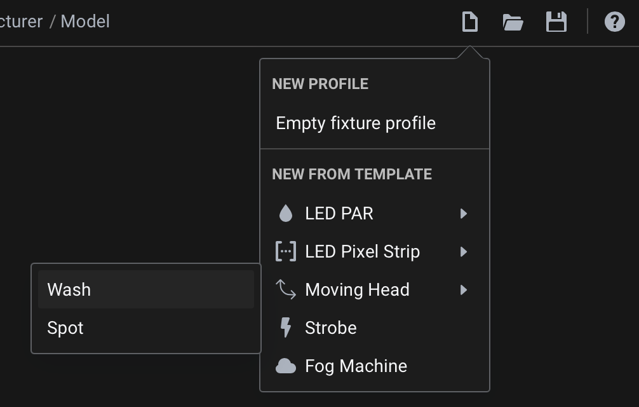Click the Model breadcrumb text

[x=85, y=21]
